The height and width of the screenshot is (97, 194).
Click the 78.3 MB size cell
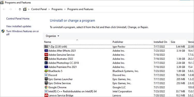181,75
